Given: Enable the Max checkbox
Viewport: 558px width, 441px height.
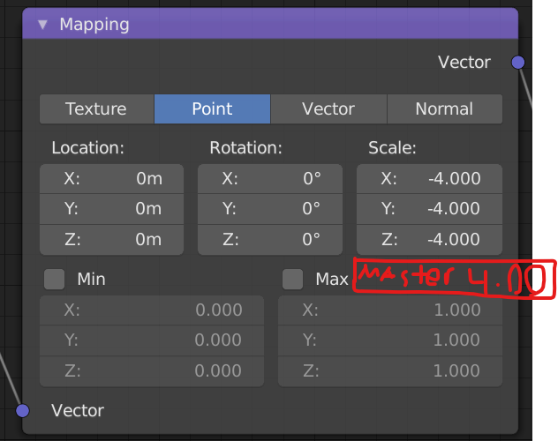Looking at the screenshot, I should pos(292,279).
